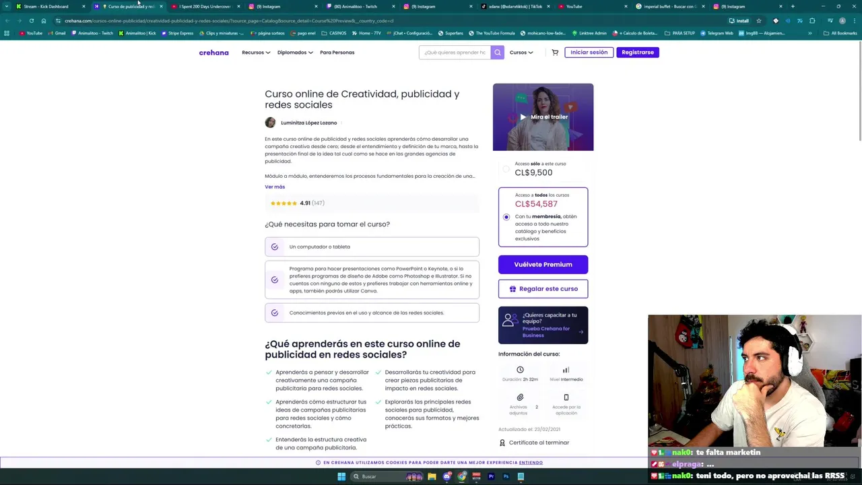Click the check icon beside Un computador o tableta

click(x=275, y=247)
